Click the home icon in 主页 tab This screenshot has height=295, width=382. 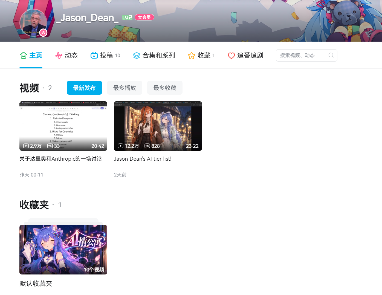(23, 55)
